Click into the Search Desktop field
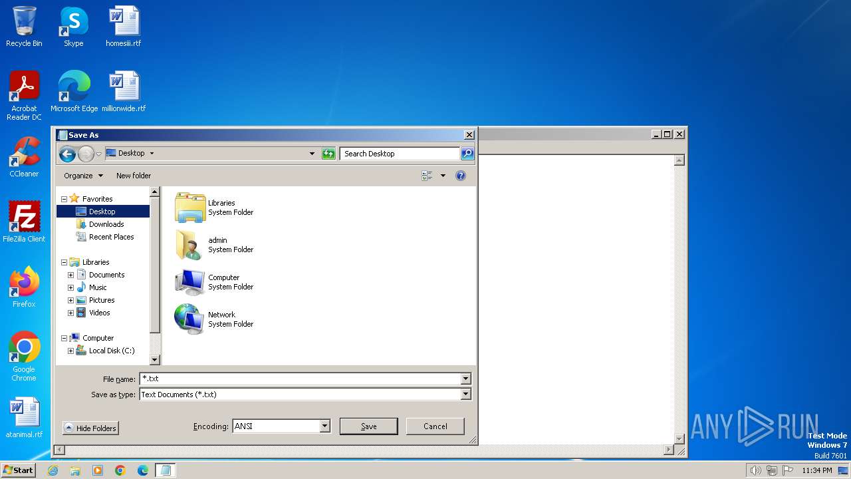The image size is (851, 479). point(400,154)
